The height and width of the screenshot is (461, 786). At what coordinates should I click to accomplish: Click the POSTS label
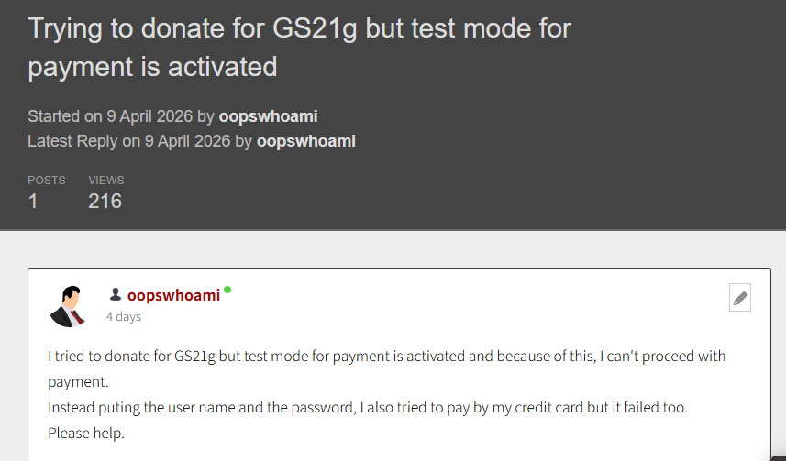coord(46,181)
